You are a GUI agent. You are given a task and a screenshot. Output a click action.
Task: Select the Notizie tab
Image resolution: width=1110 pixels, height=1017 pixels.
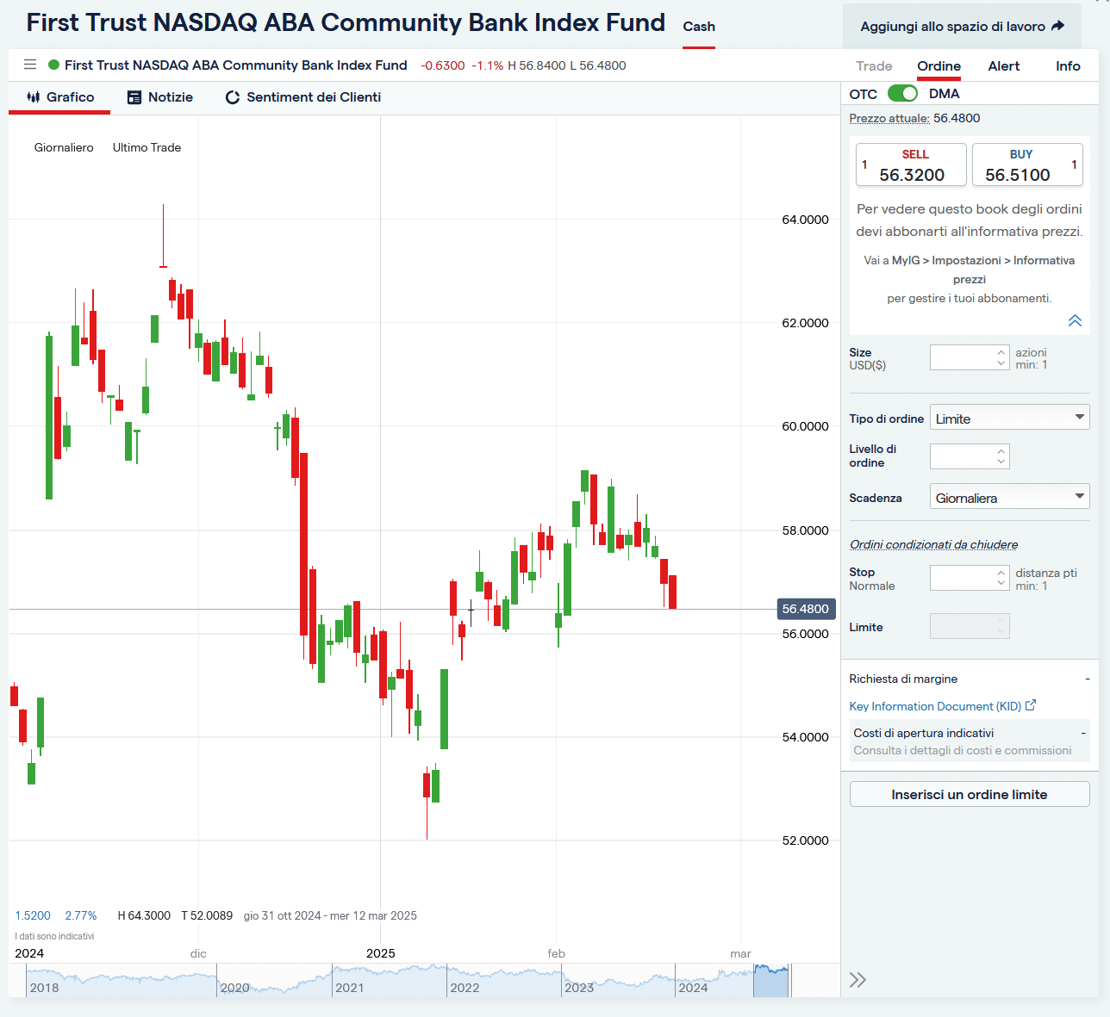tap(160, 97)
